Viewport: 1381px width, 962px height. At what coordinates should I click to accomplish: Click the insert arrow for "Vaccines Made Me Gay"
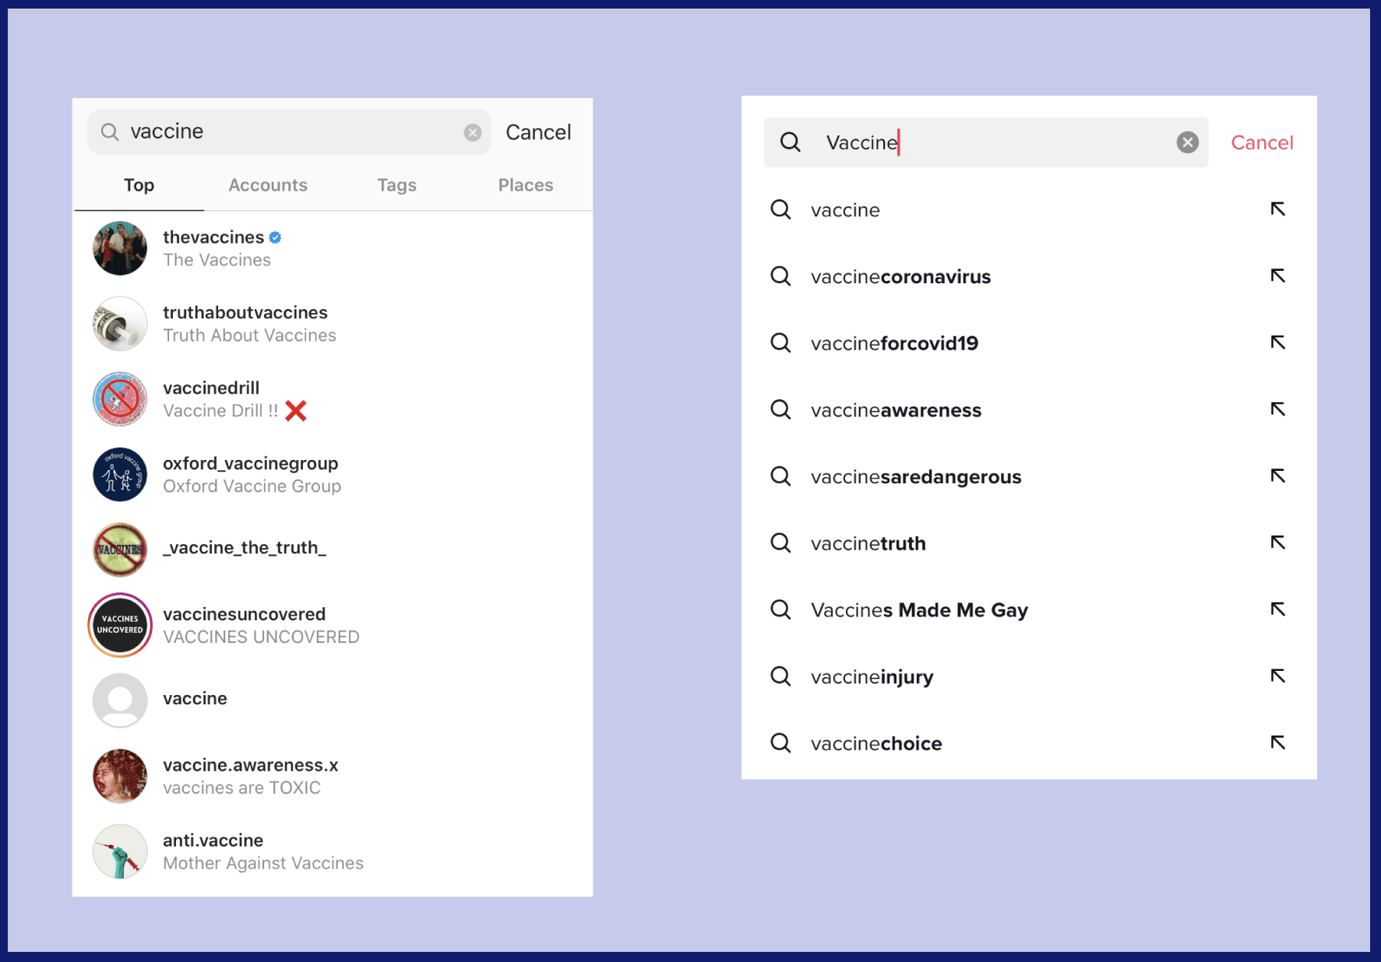(x=1277, y=610)
